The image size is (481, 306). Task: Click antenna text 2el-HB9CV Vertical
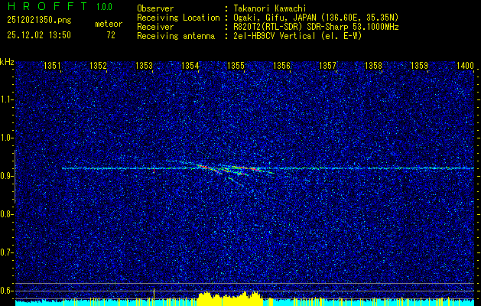[x=275, y=36]
